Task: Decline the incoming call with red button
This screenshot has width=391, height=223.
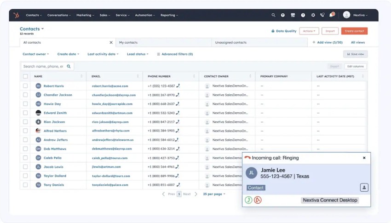Action: pos(258,200)
